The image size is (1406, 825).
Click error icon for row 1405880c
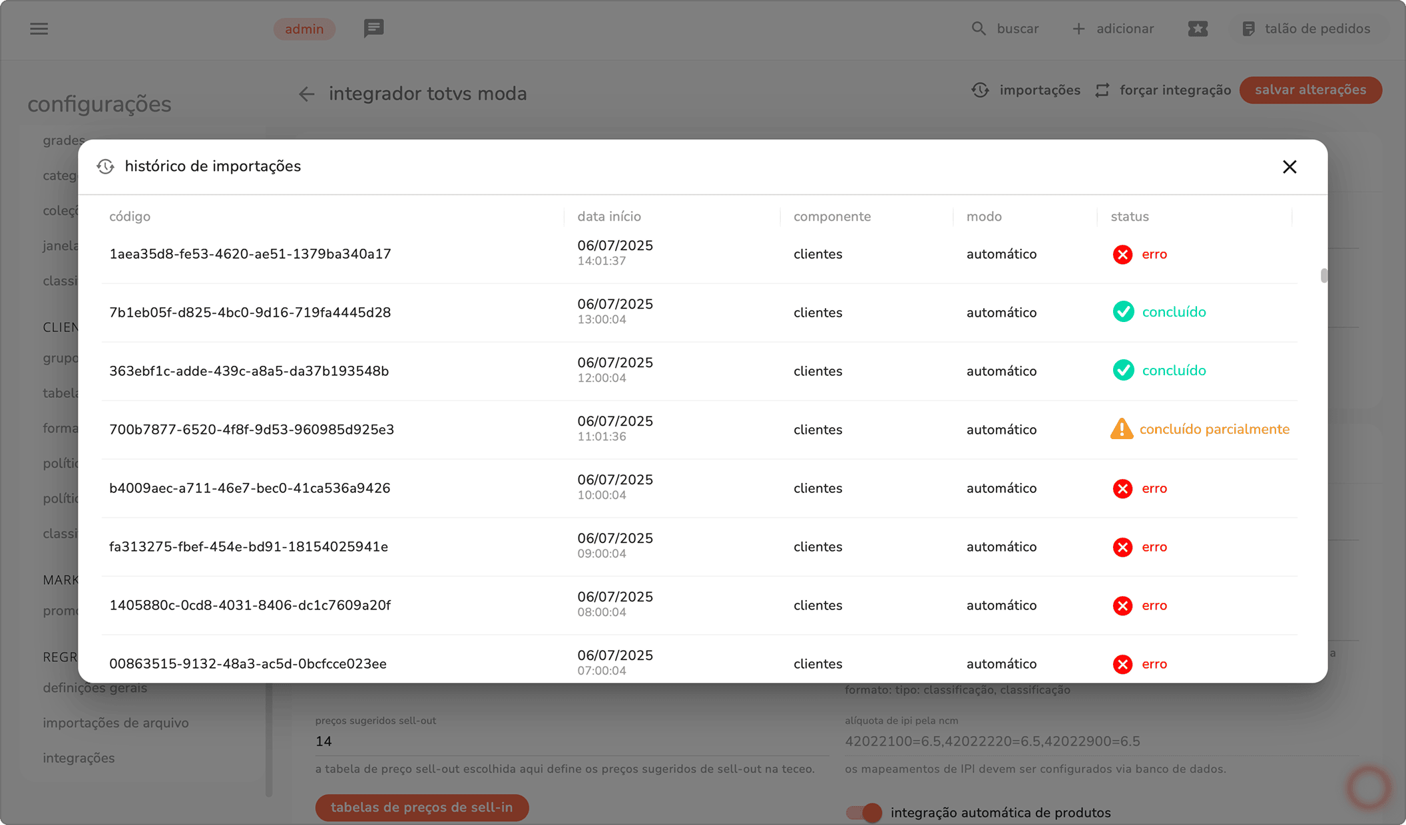point(1122,605)
